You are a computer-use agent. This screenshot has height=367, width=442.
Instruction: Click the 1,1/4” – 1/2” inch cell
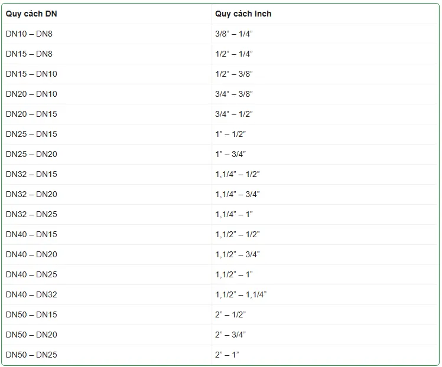[x=237, y=174]
